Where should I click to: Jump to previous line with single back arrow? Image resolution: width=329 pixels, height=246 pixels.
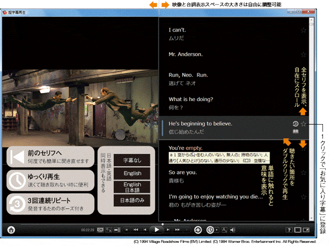click(x=145, y=230)
